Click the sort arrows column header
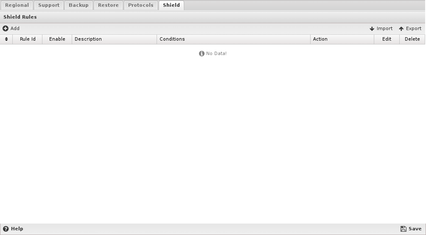Screen dimensions: 426x235 point(6,39)
